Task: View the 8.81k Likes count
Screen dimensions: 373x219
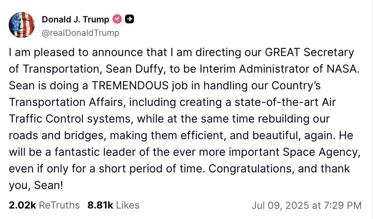Action: pyautogui.click(x=100, y=205)
